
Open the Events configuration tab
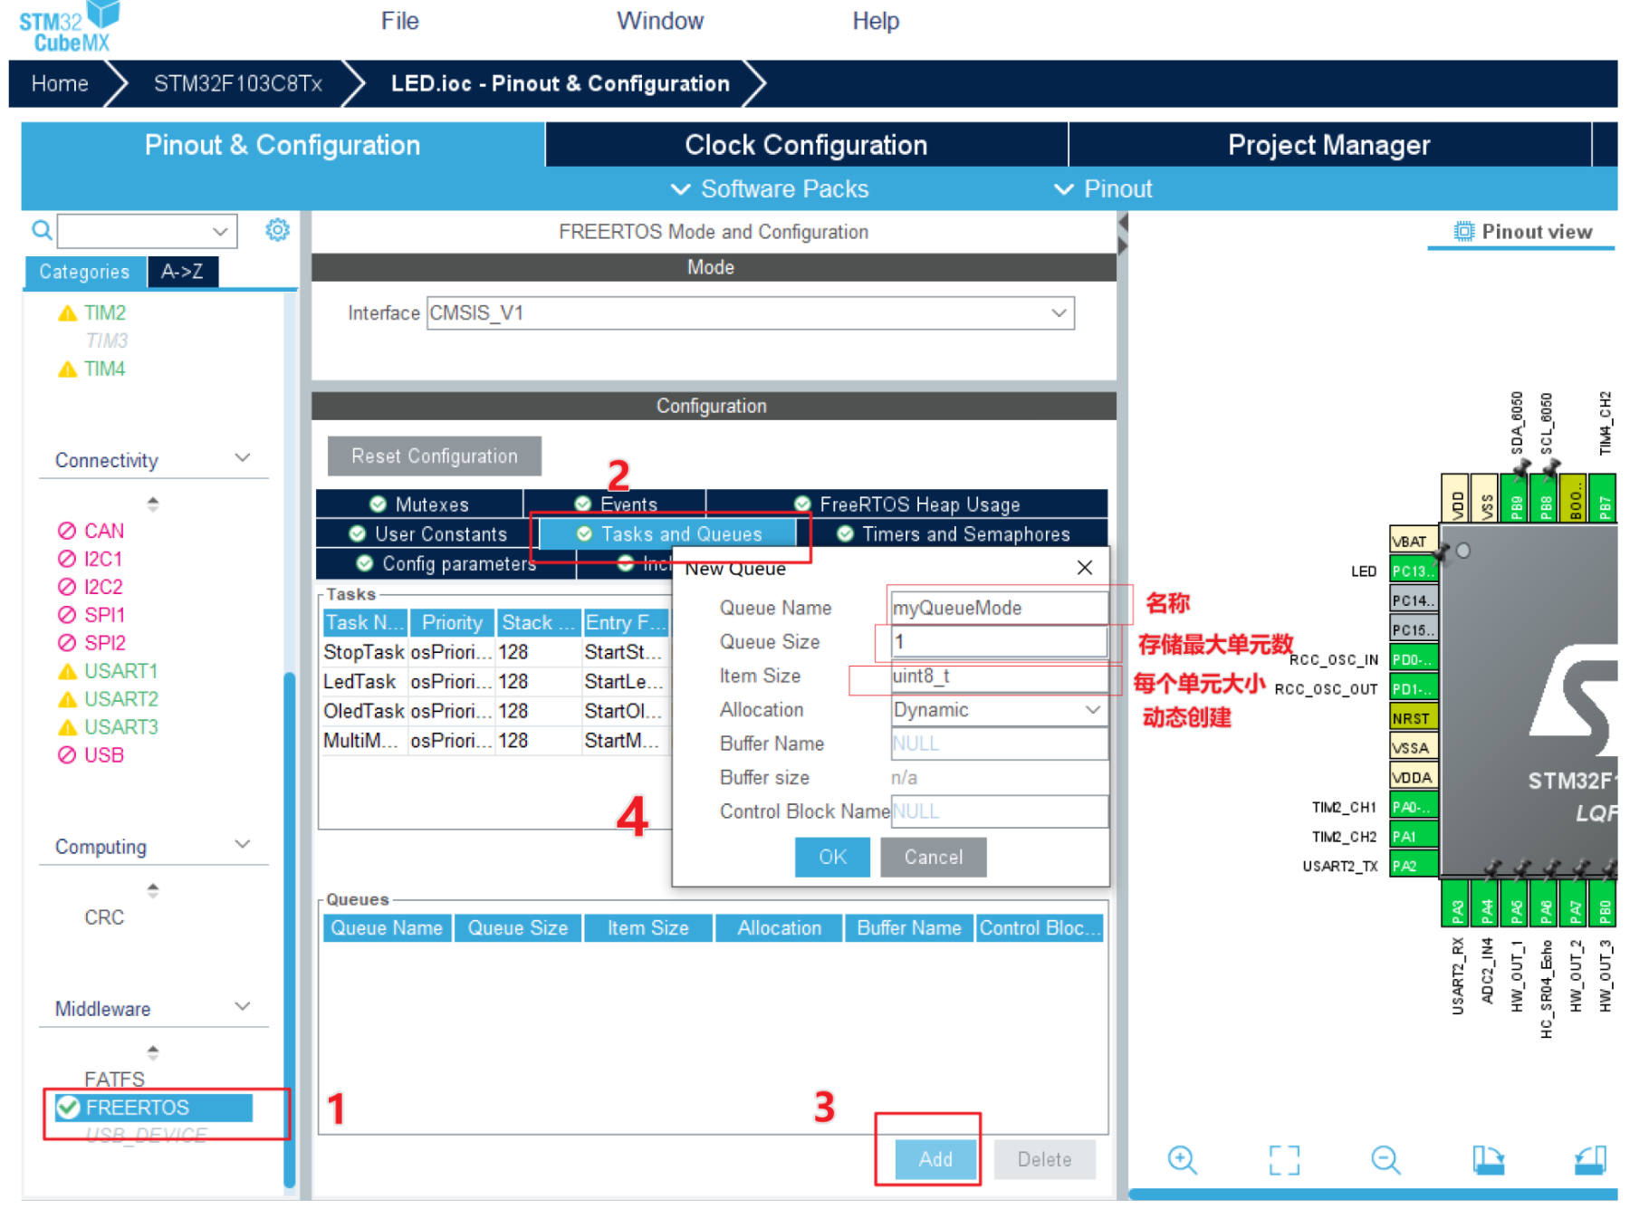(x=615, y=504)
